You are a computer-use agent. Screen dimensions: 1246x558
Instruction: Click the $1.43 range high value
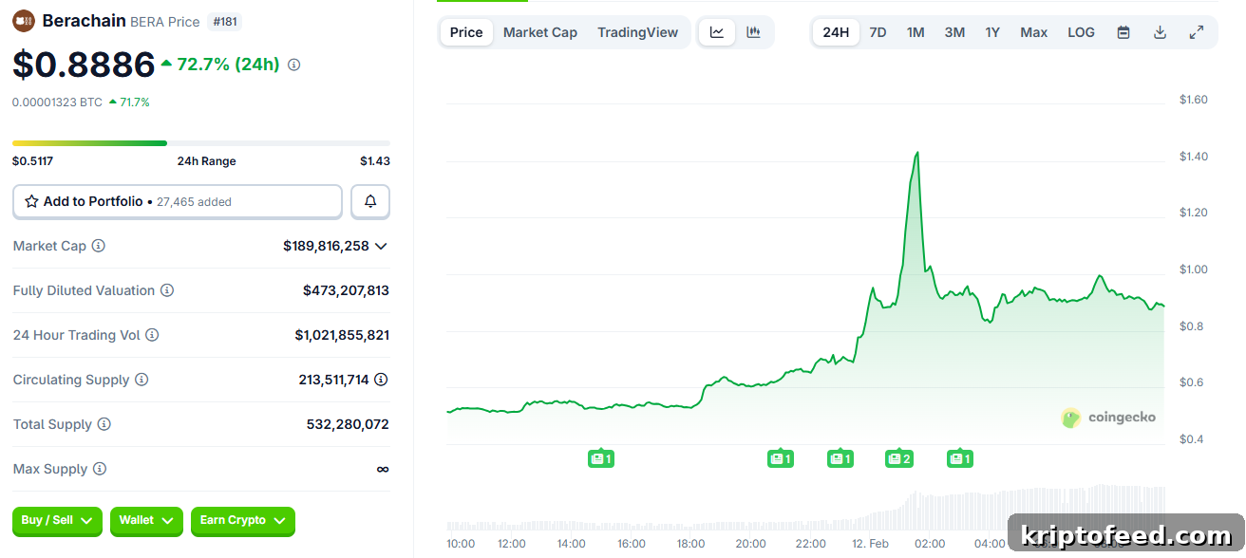tap(375, 161)
